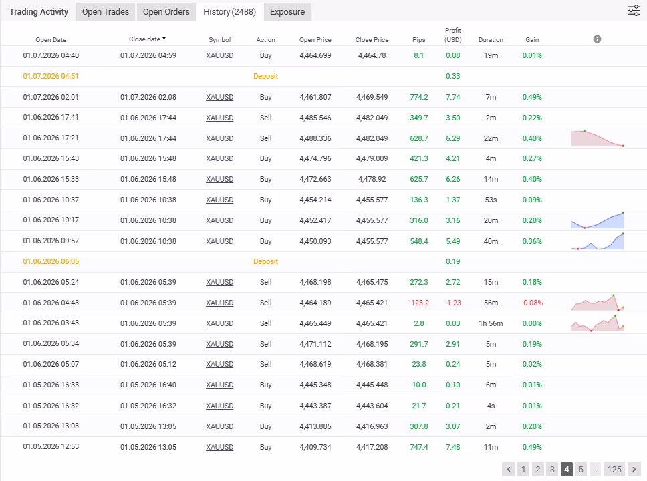Open mini chart for 10:17 Buy trade

597,221
